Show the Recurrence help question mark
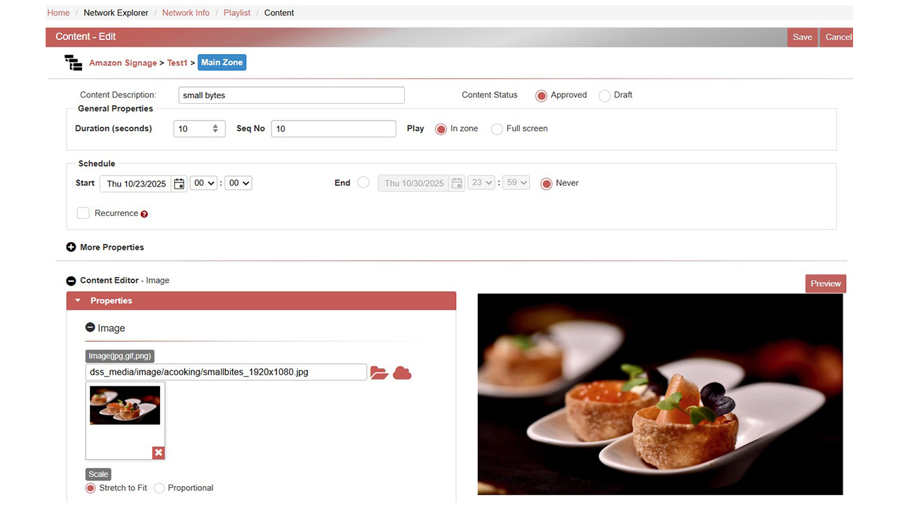Viewport: 898px width, 505px height. [145, 214]
